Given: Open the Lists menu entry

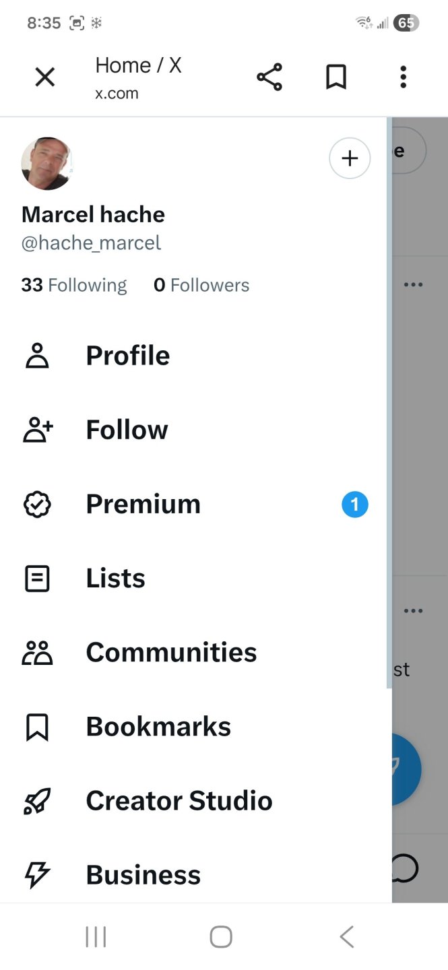Looking at the screenshot, I should coord(115,578).
